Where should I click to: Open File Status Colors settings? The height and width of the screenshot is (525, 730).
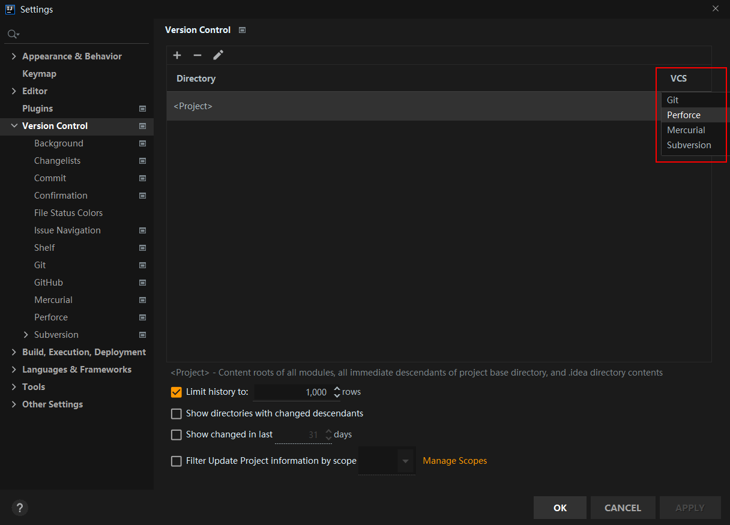(x=68, y=213)
